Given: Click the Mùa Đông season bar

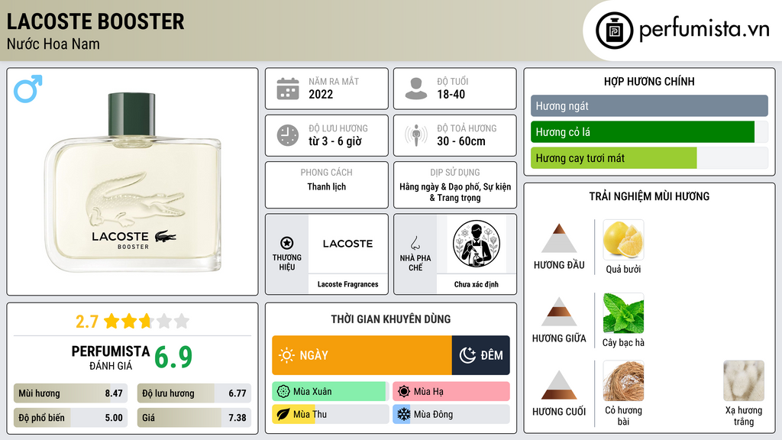Looking at the screenshot, I should coord(451,414).
